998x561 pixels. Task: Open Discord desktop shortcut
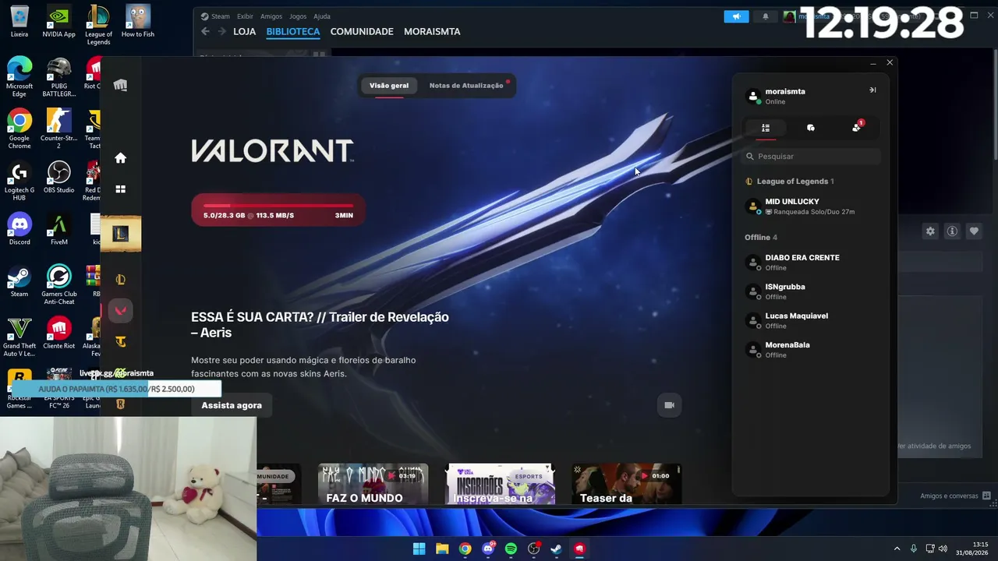(x=19, y=230)
